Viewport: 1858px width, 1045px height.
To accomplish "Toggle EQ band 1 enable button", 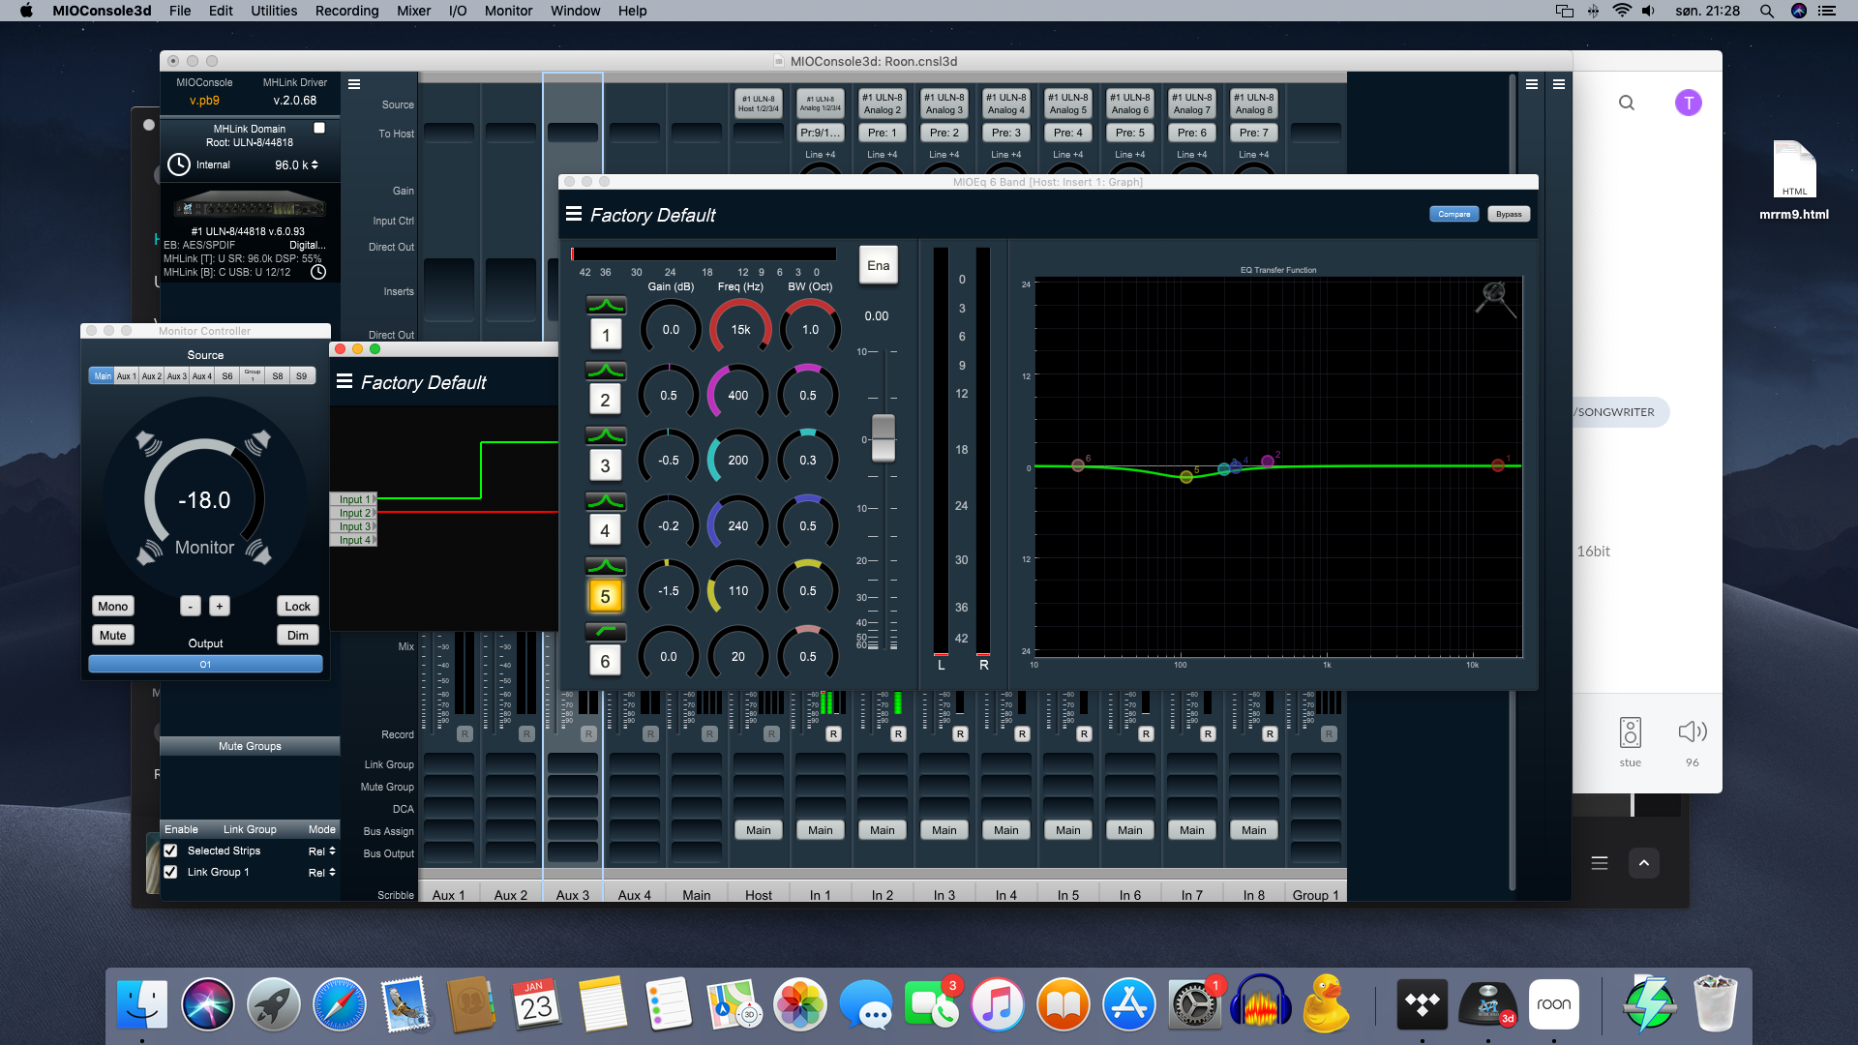I will coord(606,335).
